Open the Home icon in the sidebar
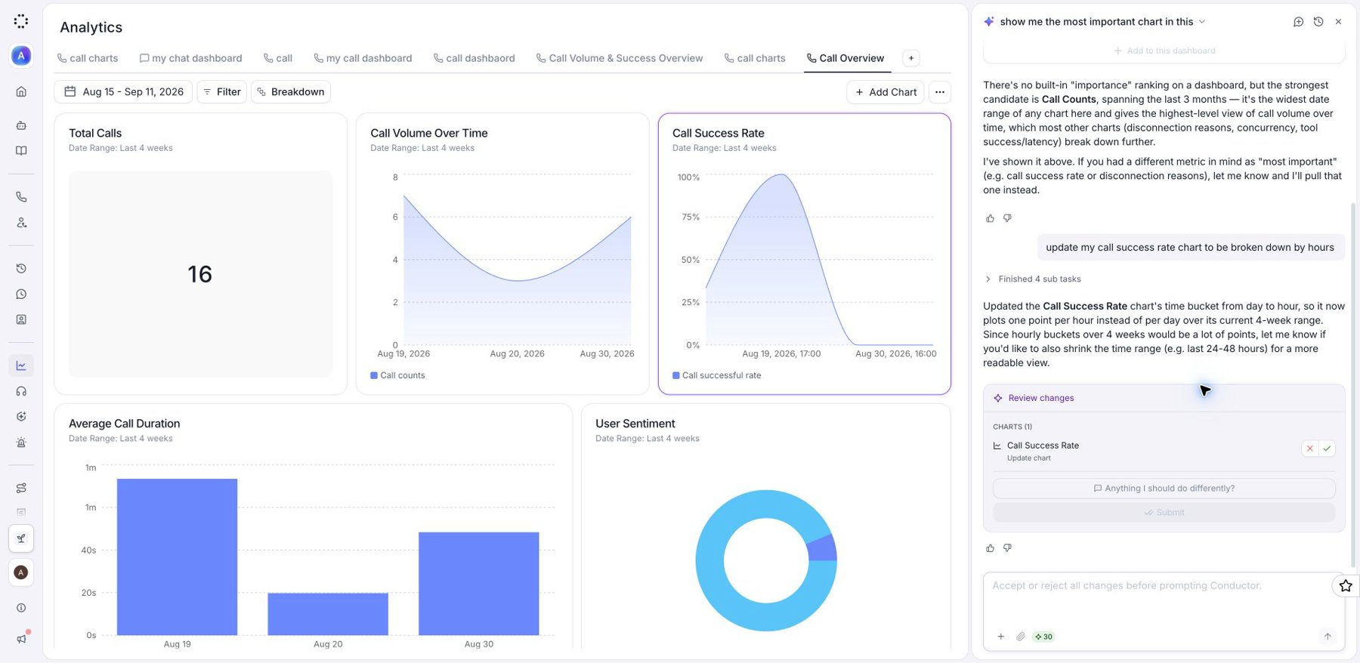 (x=21, y=91)
